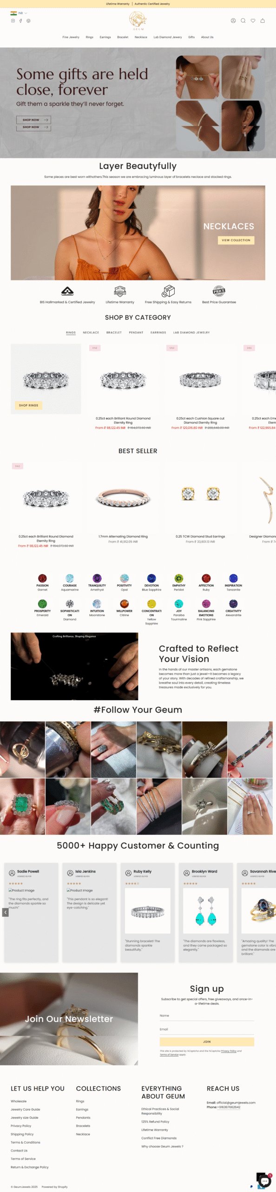Click the SHOP RINGS button
This screenshot has height=1192, width=276.
pyautogui.click(x=28, y=405)
